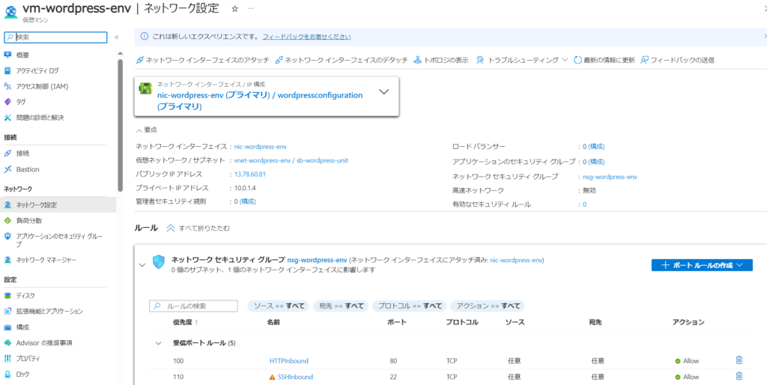Open フィードバックをお寄せください link in banner
This screenshot has height=385, width=767.
[306, 37]
